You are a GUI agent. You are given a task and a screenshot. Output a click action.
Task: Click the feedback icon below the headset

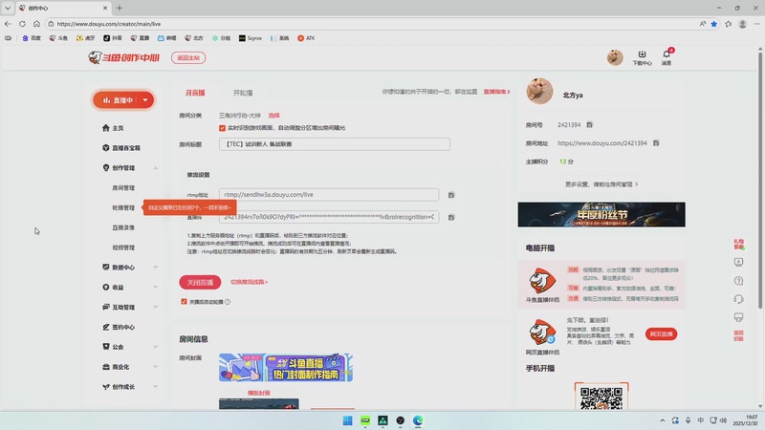(738, 317)
